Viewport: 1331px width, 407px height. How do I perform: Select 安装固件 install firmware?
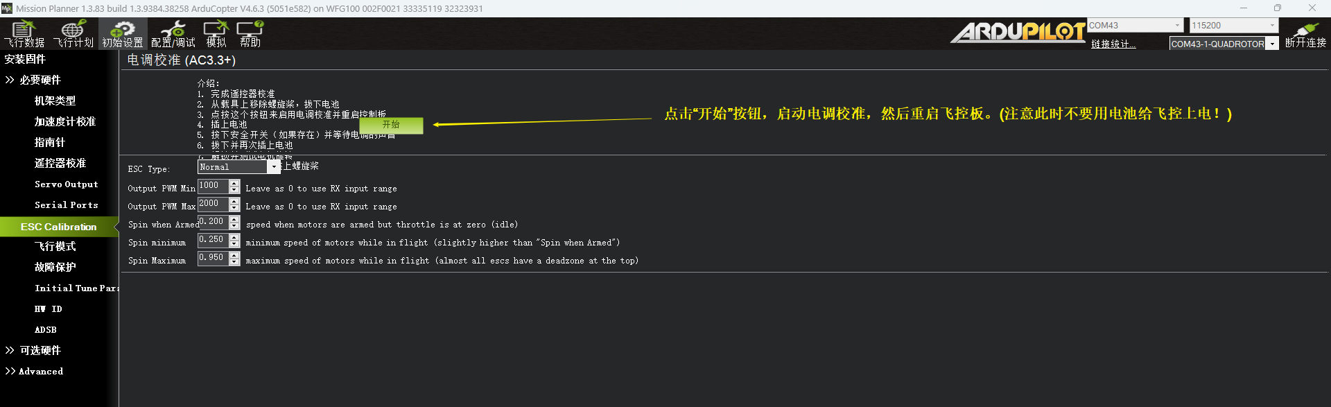click(x=25, y=59)
